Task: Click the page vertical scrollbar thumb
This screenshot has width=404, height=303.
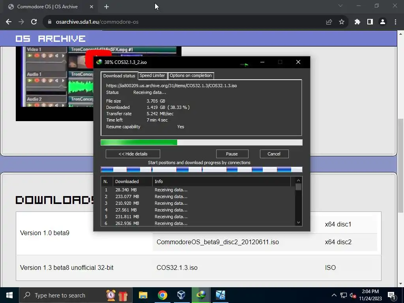Action: [x=401, y=165]
